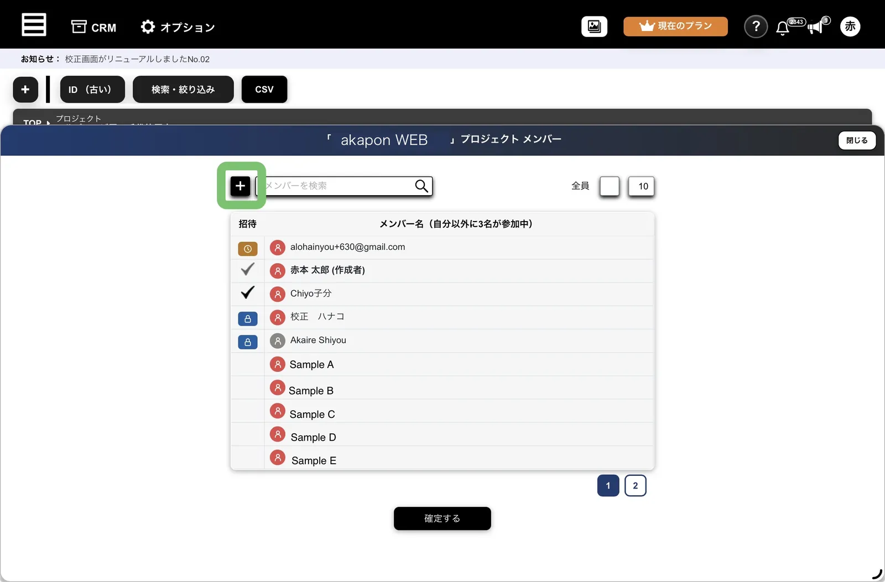Click avatar icon of Sample A

click(278, 364)
